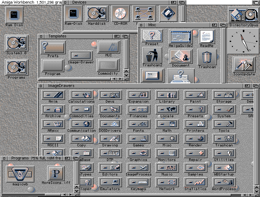The width and height of the screenshot is (260, 197).
Task: Open the Fonts drawer icon
Action: [139, 124]
